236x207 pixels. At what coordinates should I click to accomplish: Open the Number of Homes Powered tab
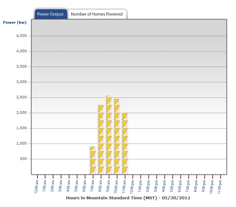(x=97, y=14)
